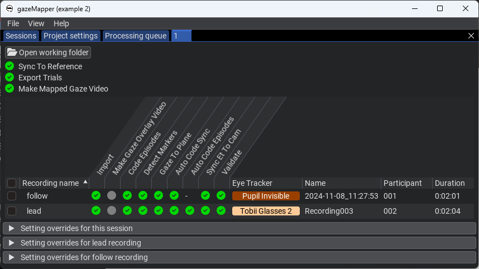
Task: Click the Pupil Invisible eye tracker label
Action: [266, 196]
